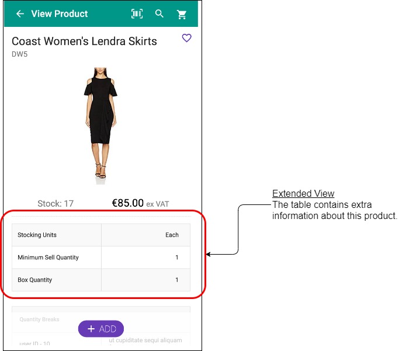
Task: Click the Stock: 17 label
Action: point(55,203)
